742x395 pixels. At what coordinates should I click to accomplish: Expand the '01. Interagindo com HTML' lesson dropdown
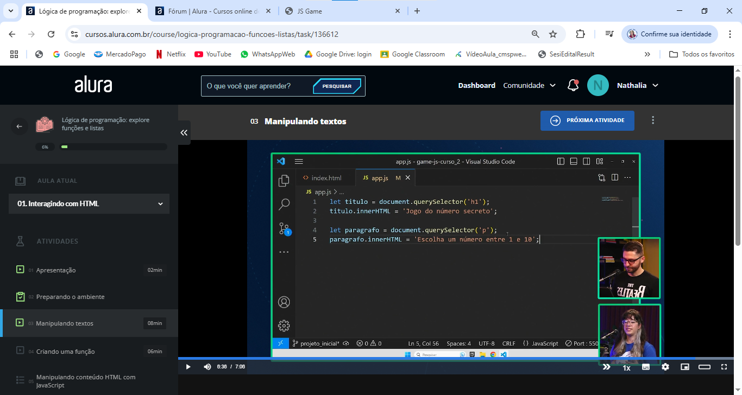(89, 203)
